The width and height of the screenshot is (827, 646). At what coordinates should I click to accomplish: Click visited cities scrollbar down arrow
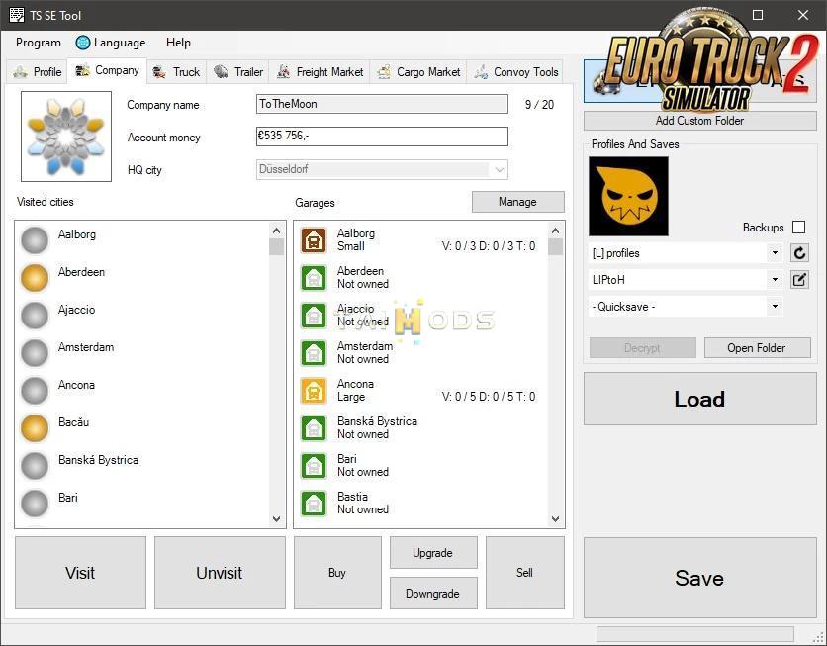pyautogui.click(x=276, y=519)
